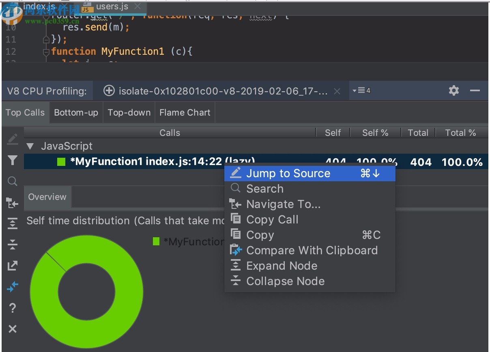This screenshot has width=490, height=352.
Task: Toggle the blue autoscroll icon in sidebar
Action: point(12,287)
